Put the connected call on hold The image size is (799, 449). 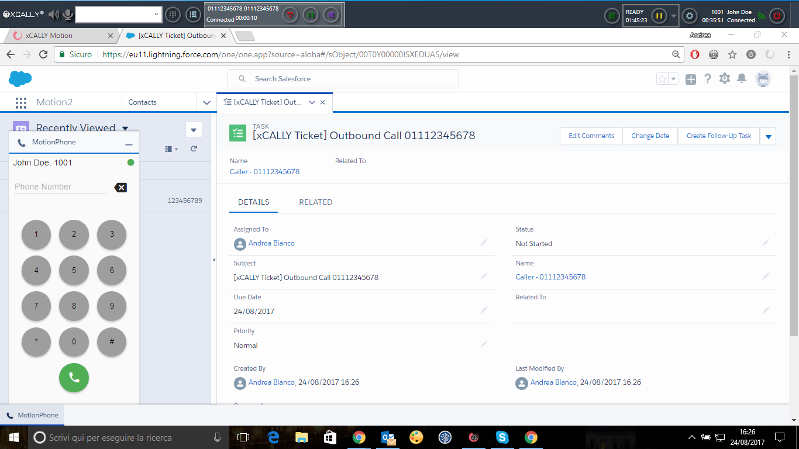pos(311,15)
